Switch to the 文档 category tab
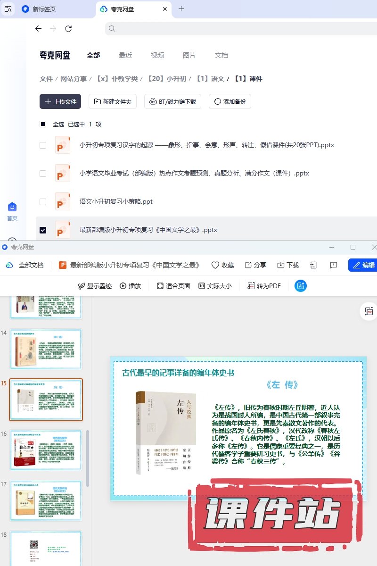Image resolution: width=377 pixels, height=566 pixels. tap(221, 55)
